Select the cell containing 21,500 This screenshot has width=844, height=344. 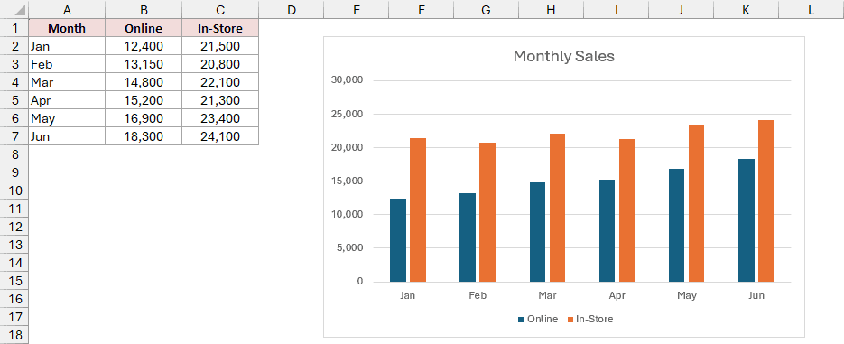click(220, 46)
